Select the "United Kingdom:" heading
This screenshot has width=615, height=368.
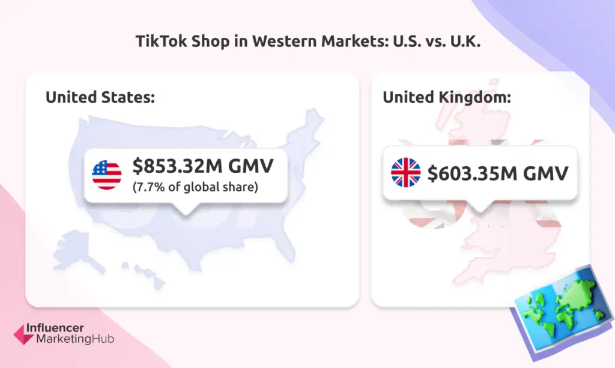(x=447, y=97)
